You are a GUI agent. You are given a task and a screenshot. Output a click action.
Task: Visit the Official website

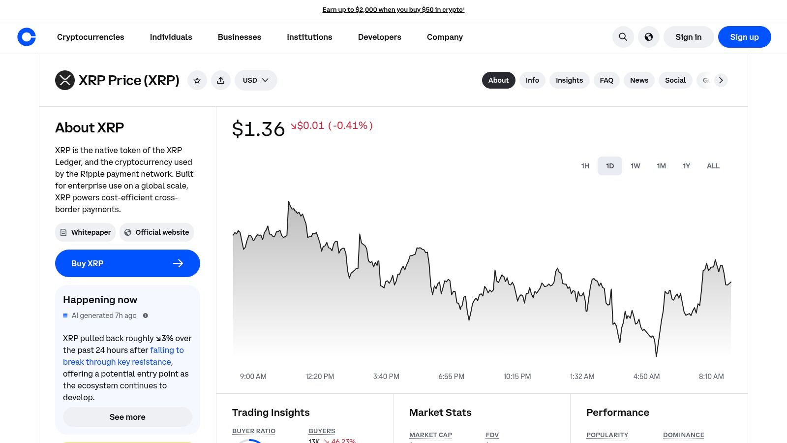156,232
